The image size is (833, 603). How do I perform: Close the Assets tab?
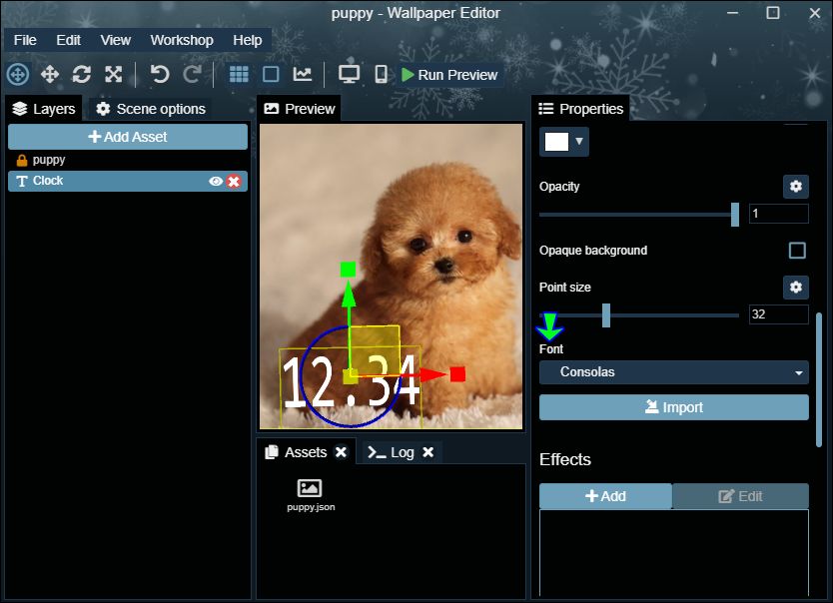click(341, 452)
